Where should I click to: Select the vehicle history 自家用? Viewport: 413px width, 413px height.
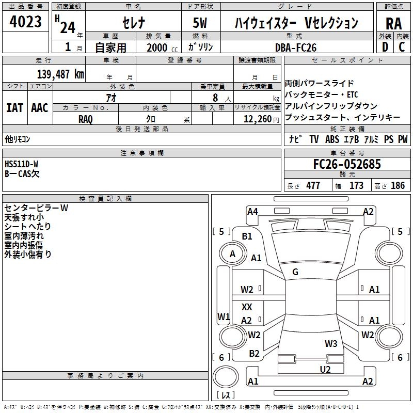click(110, 47)
